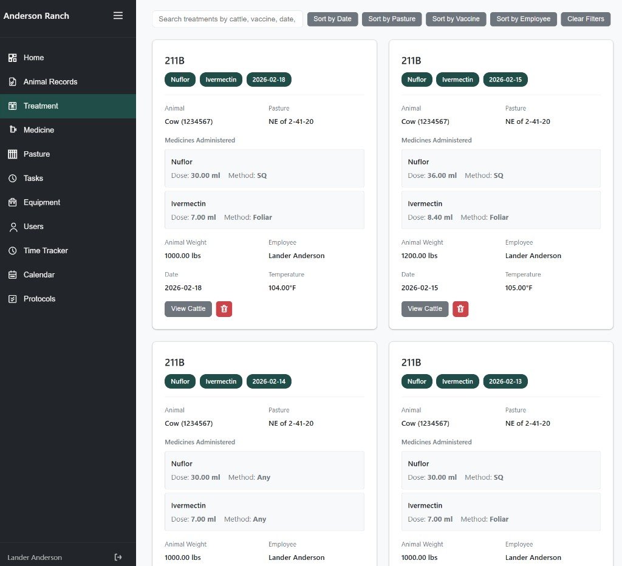This screenshot has width=622, height=566.
Task: Click the Animal Records icon
Action: click(12, 82)
